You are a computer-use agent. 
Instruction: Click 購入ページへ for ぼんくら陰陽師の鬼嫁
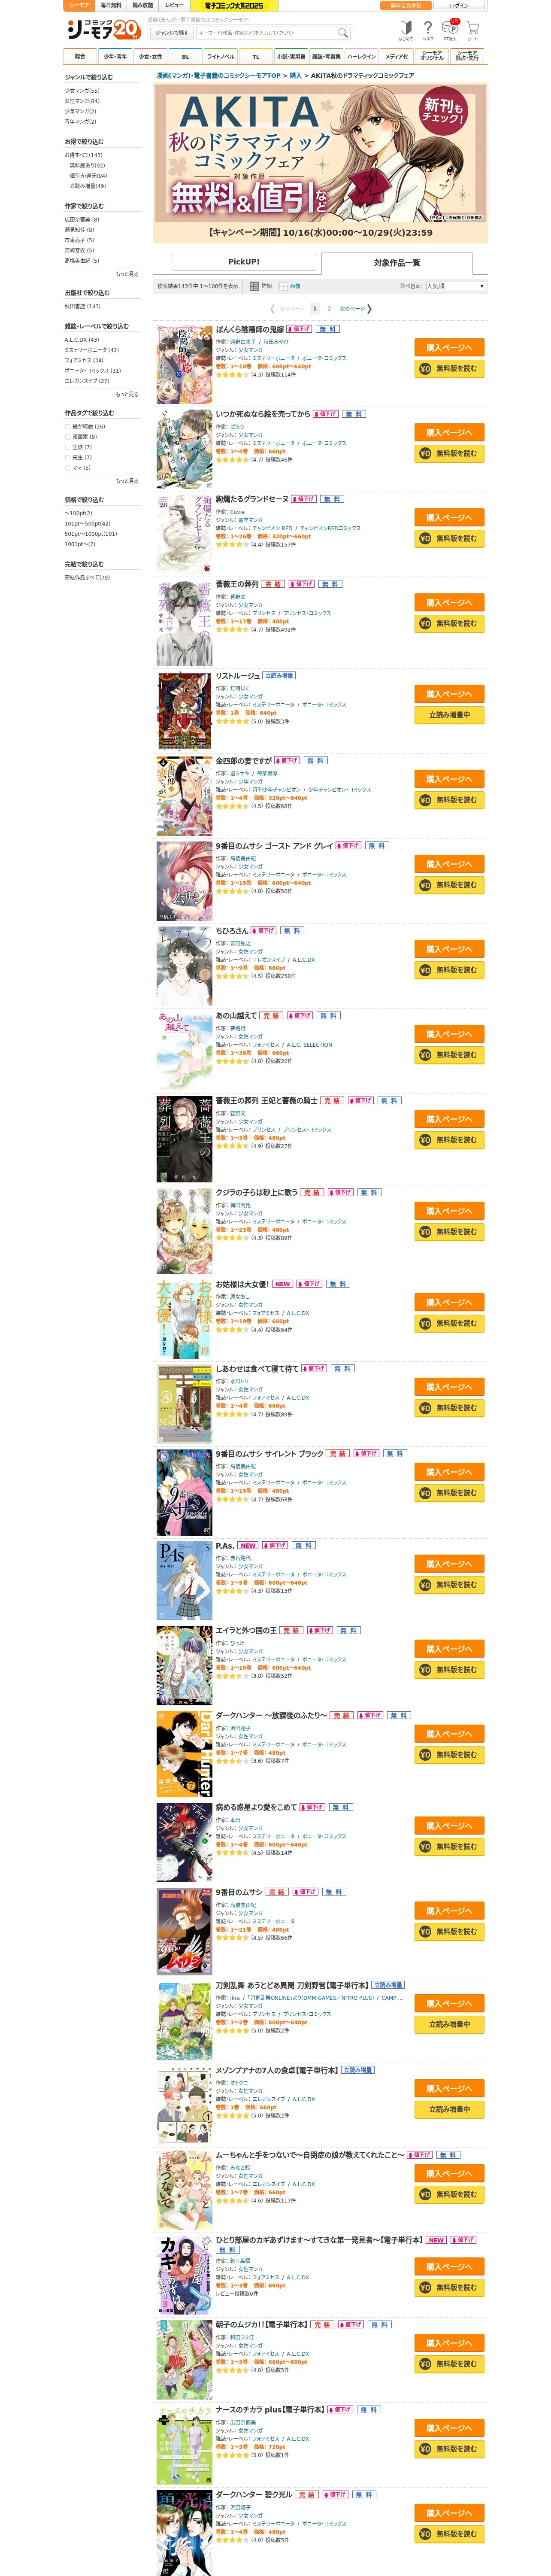coord(450,348)
